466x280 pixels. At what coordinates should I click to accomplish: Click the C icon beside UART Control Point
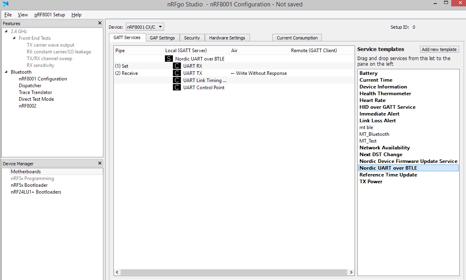pyautogui.click(x=177, y=87)
